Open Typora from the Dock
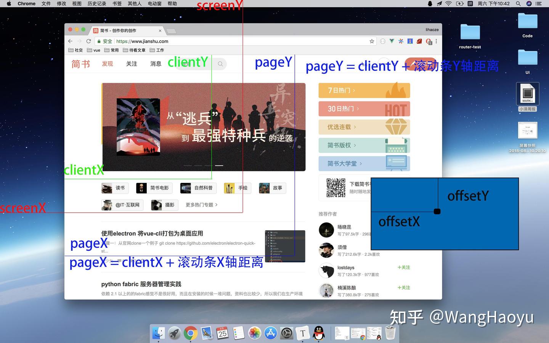The height and width of the screenshot is (343, 549). tap(302, 333)
